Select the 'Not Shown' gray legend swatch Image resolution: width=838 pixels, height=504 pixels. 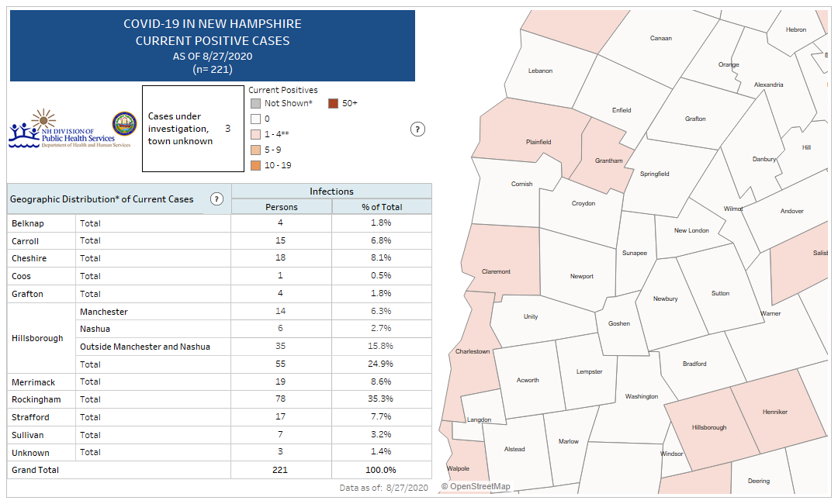tap(255, 103)
